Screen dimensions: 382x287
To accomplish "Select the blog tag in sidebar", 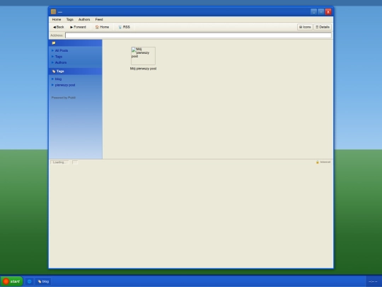I will pyautogui.click(x=58, y=79).
